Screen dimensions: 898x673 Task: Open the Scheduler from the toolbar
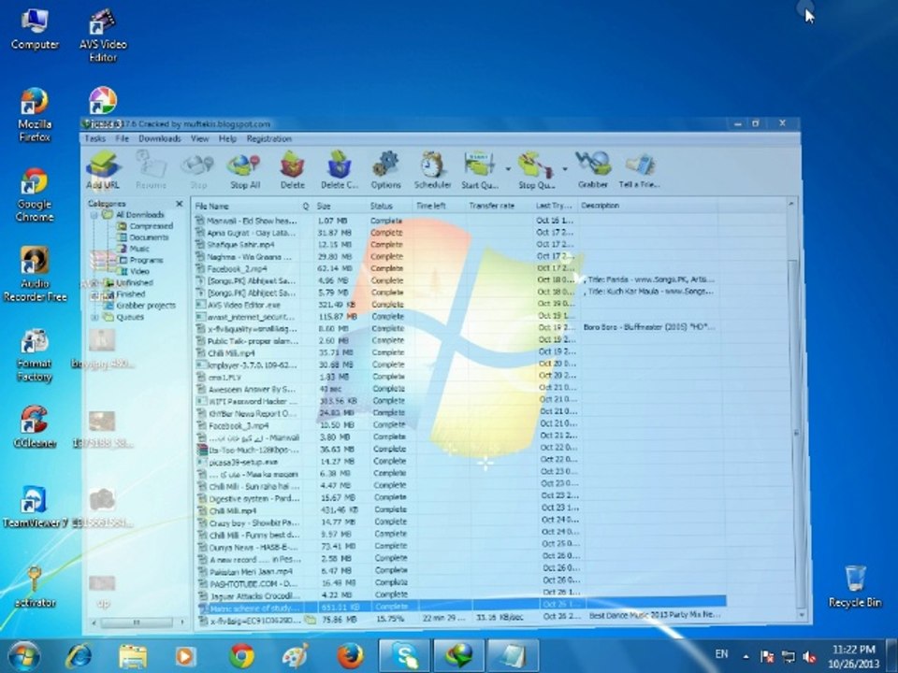click(x=432, y=170)
